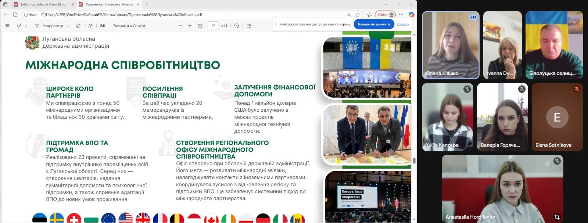Close the Exhibition, Luhansk (French).pdf tab
Image resolution: width=588 pixels, height=223 pixels.
click(72, 4)
